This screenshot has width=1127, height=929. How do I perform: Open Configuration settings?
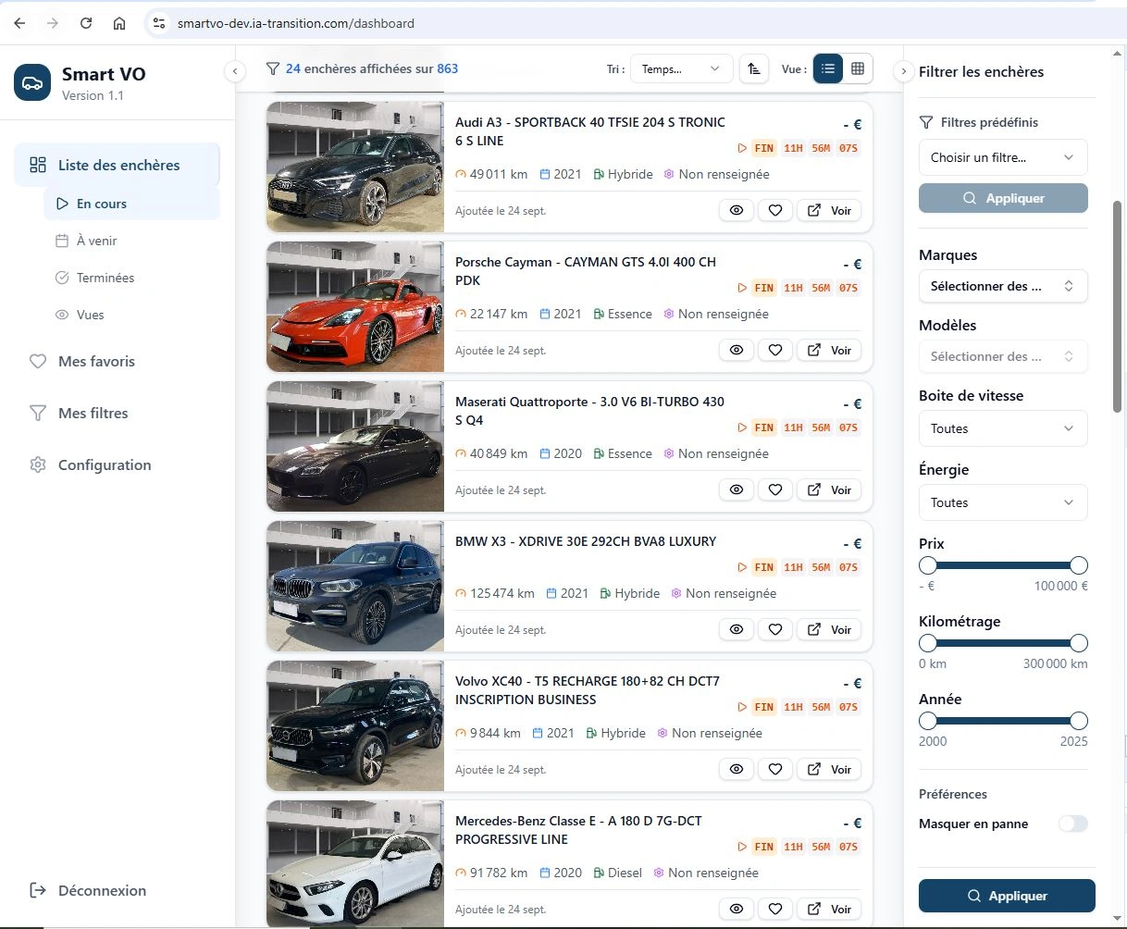(x=117, y=464)
